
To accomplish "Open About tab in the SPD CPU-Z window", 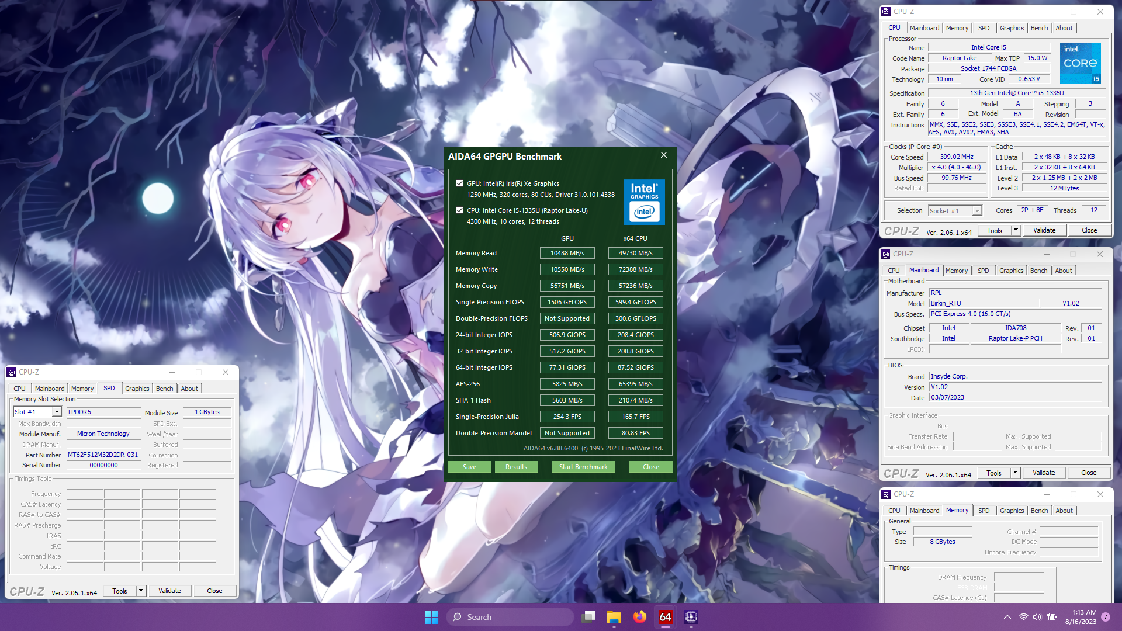I will [189, 389].
